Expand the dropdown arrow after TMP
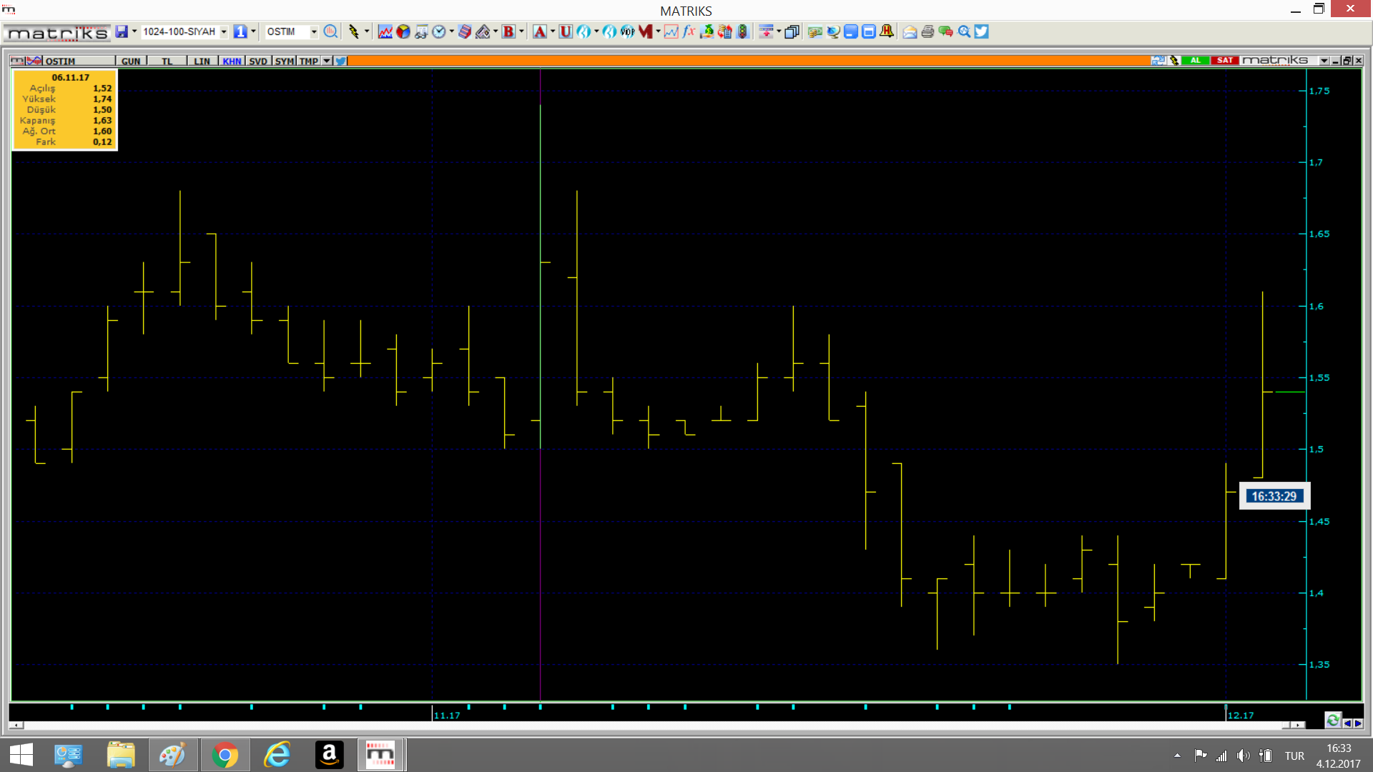Image resolution: width=1373 pixels, height=772 pixels. [327, 61]
